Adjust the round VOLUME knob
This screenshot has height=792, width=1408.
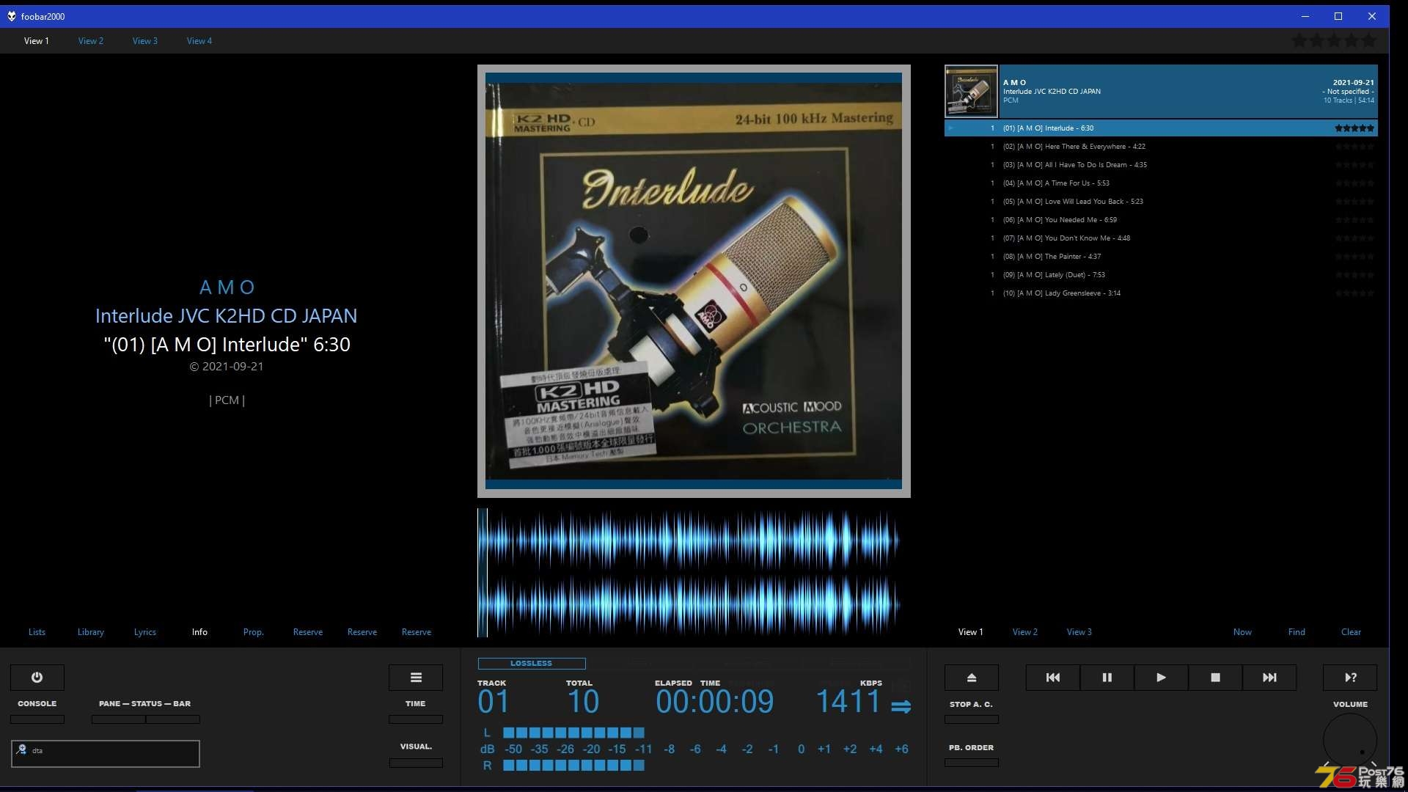(1350, 740)
